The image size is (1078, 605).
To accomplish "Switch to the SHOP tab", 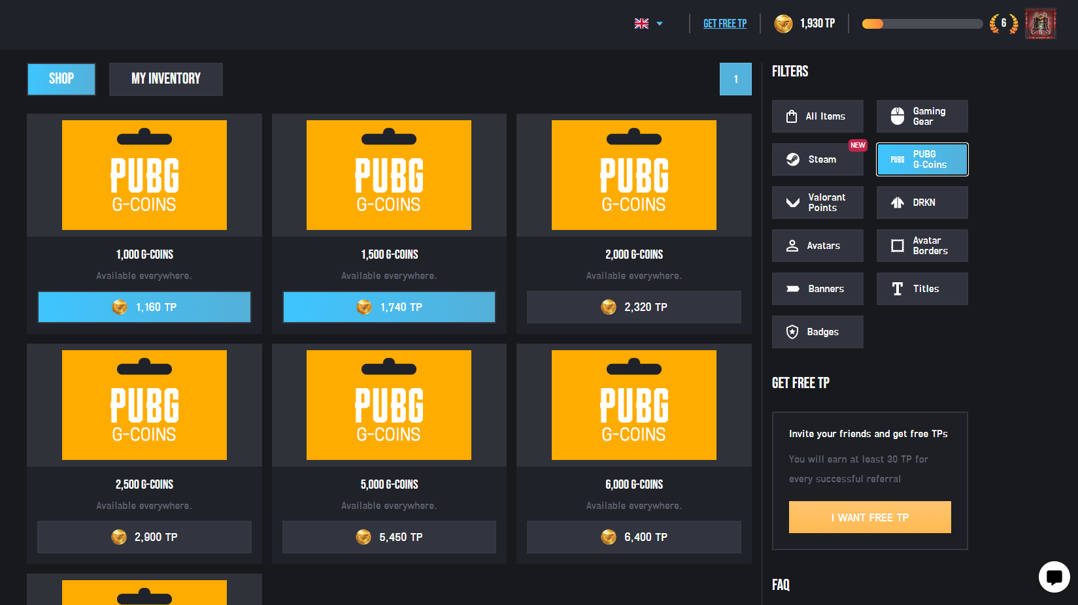I will point(61,79).
